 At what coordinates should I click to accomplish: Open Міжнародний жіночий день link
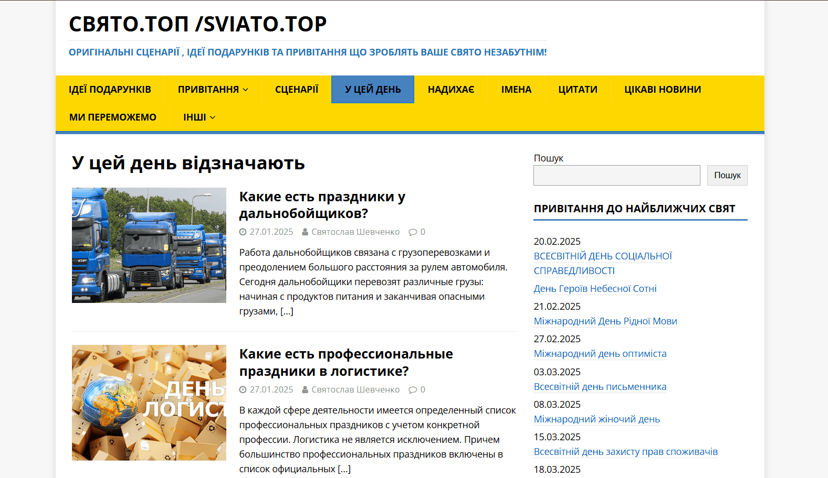pos(597,419)
